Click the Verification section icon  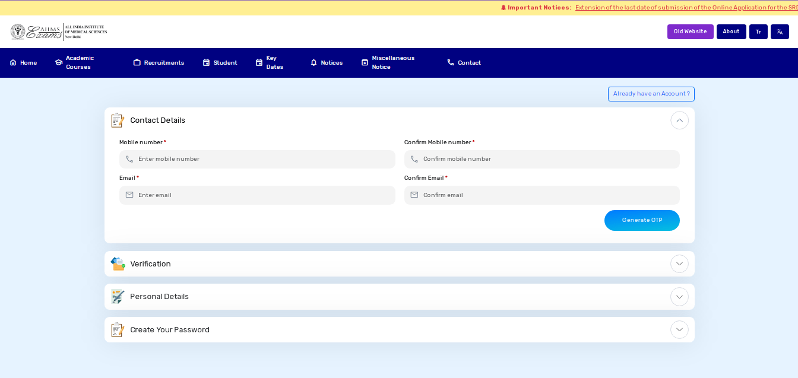(x=118, y=264)
